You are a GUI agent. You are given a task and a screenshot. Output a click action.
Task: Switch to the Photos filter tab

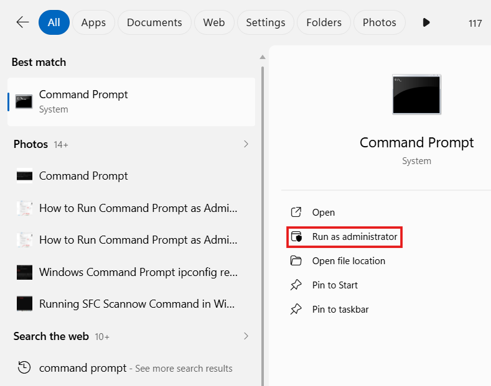379,22
